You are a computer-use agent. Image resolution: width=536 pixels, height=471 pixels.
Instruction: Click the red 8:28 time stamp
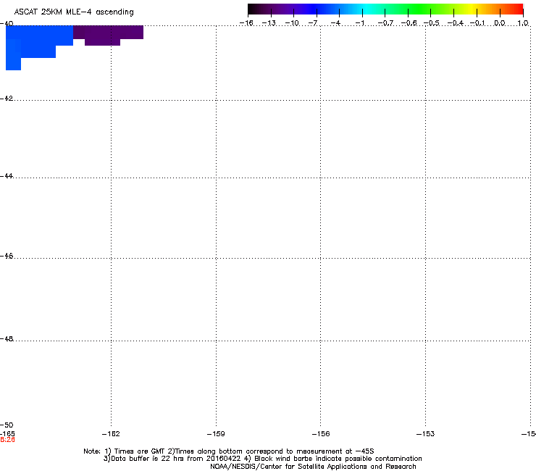[7, 440]
